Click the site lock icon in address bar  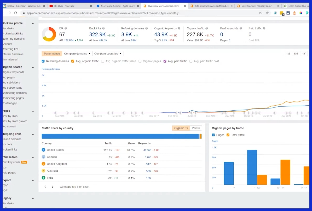(x=24, y=13)
